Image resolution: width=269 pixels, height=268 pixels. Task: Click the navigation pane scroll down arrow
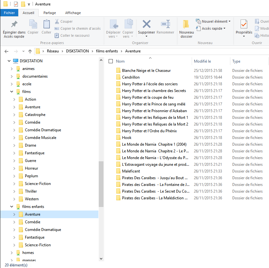coord(101,259)
